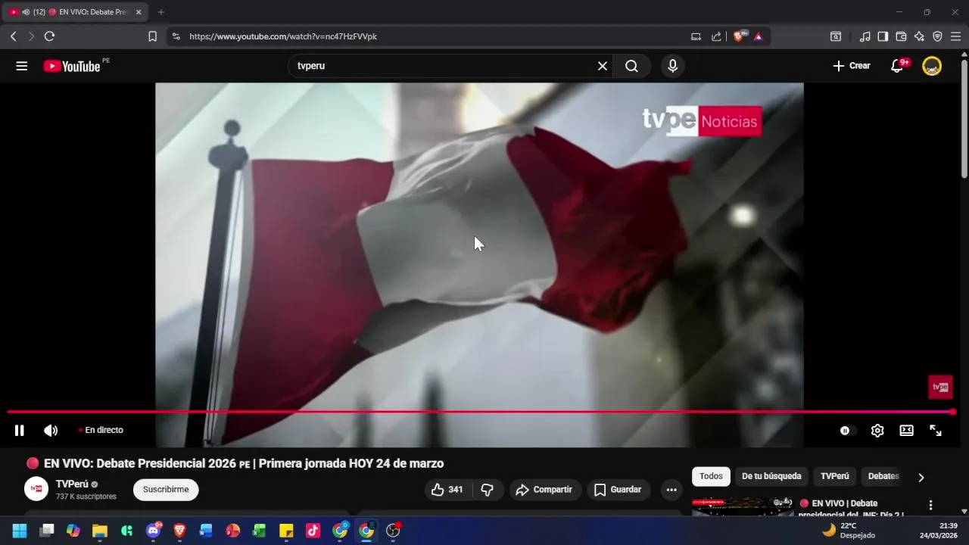Toggle the browser sidebar panel

[x=883, y=36]
